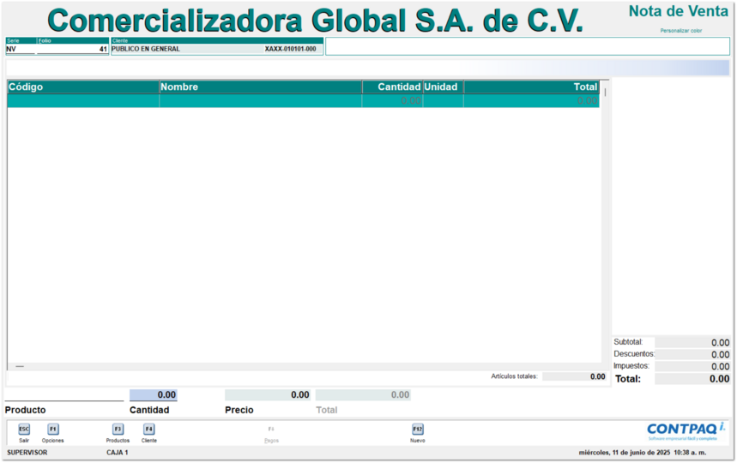The width and height of the screenshot is (737, 463).
Task: Click the vertical scrollbar of the items grid
Action: coord(605,220)
